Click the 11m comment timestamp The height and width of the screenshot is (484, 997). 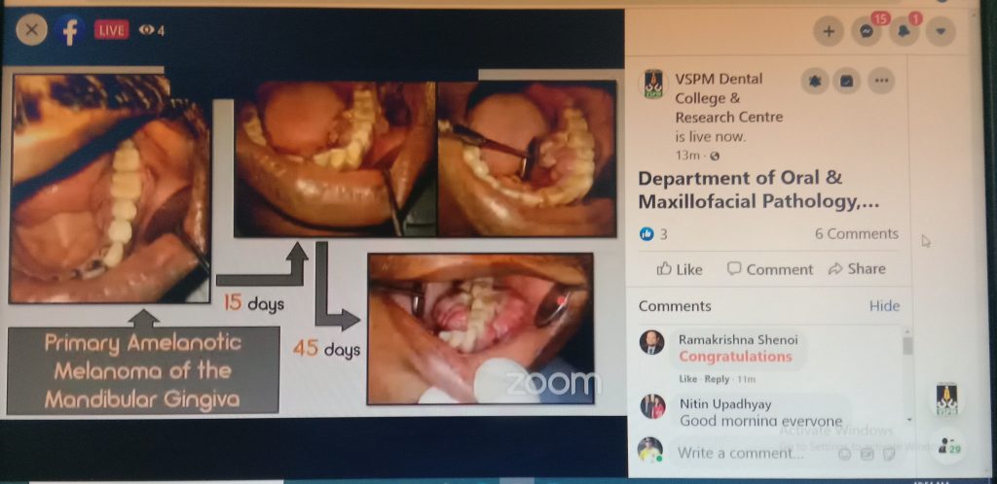[x=746, y=379]
